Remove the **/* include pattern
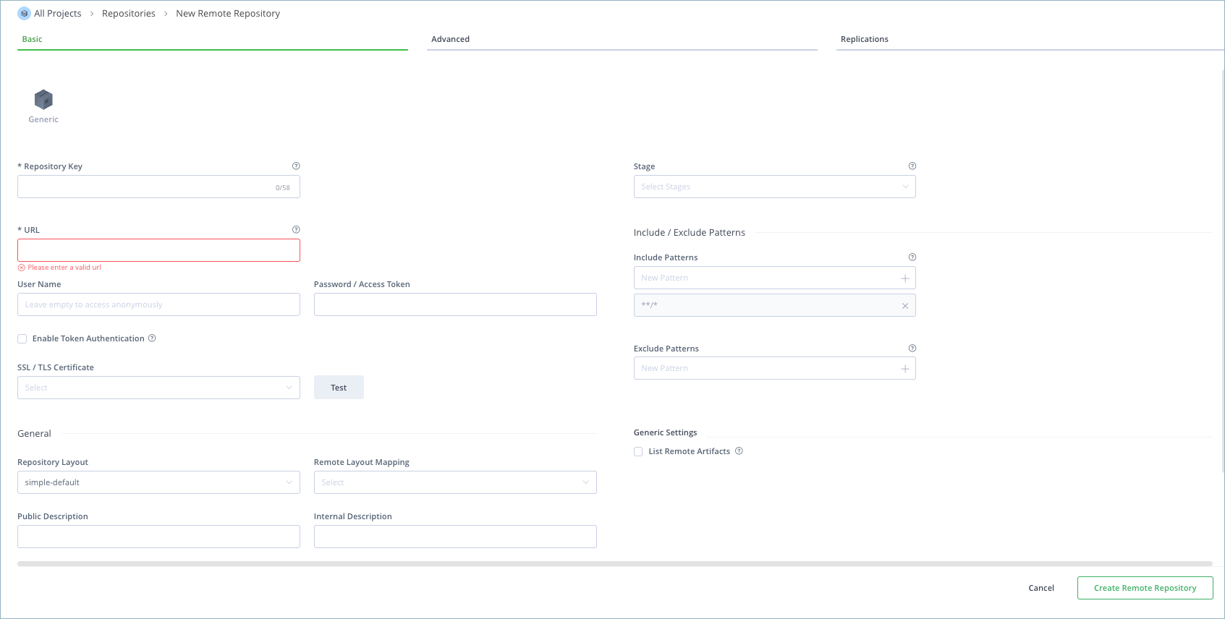Image resolution: width=1225 pixels, height=619 pixels. pyautogui.click(x=905, y=306)
